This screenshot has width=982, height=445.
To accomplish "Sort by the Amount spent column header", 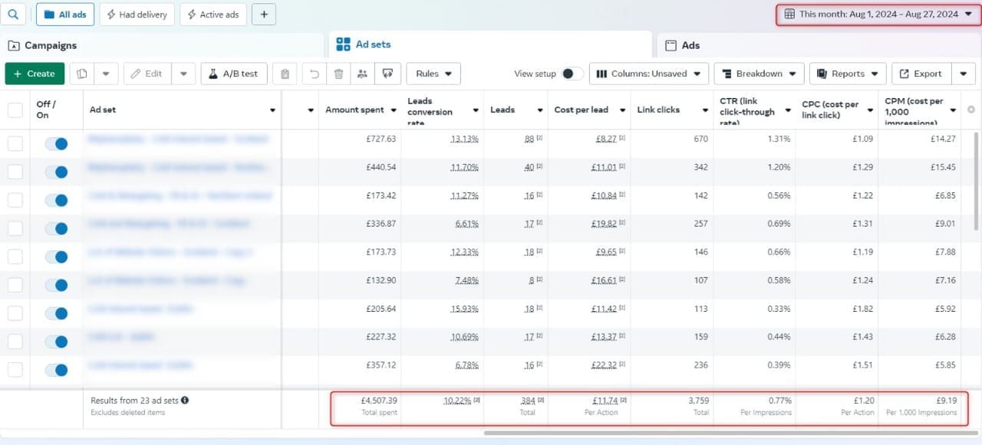I will 355,110.
